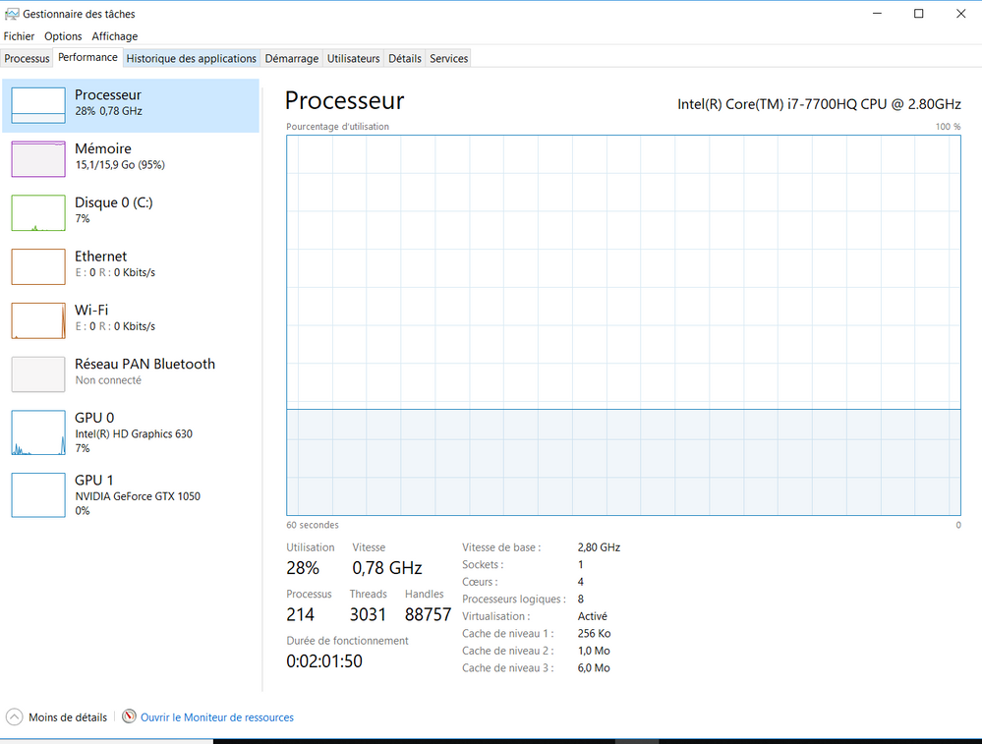The width and height of the screenshot is (982, 744).
Task: Open the Affichage menu
Action: click(x=115, y=36)
